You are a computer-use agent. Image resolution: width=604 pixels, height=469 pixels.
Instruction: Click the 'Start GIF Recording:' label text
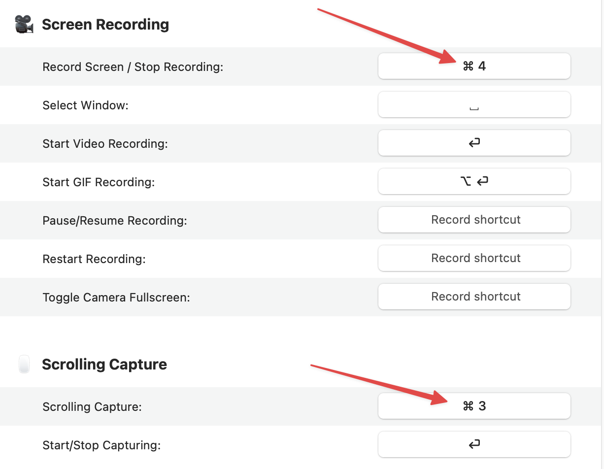pyautogui.click(x=99, y=182)
